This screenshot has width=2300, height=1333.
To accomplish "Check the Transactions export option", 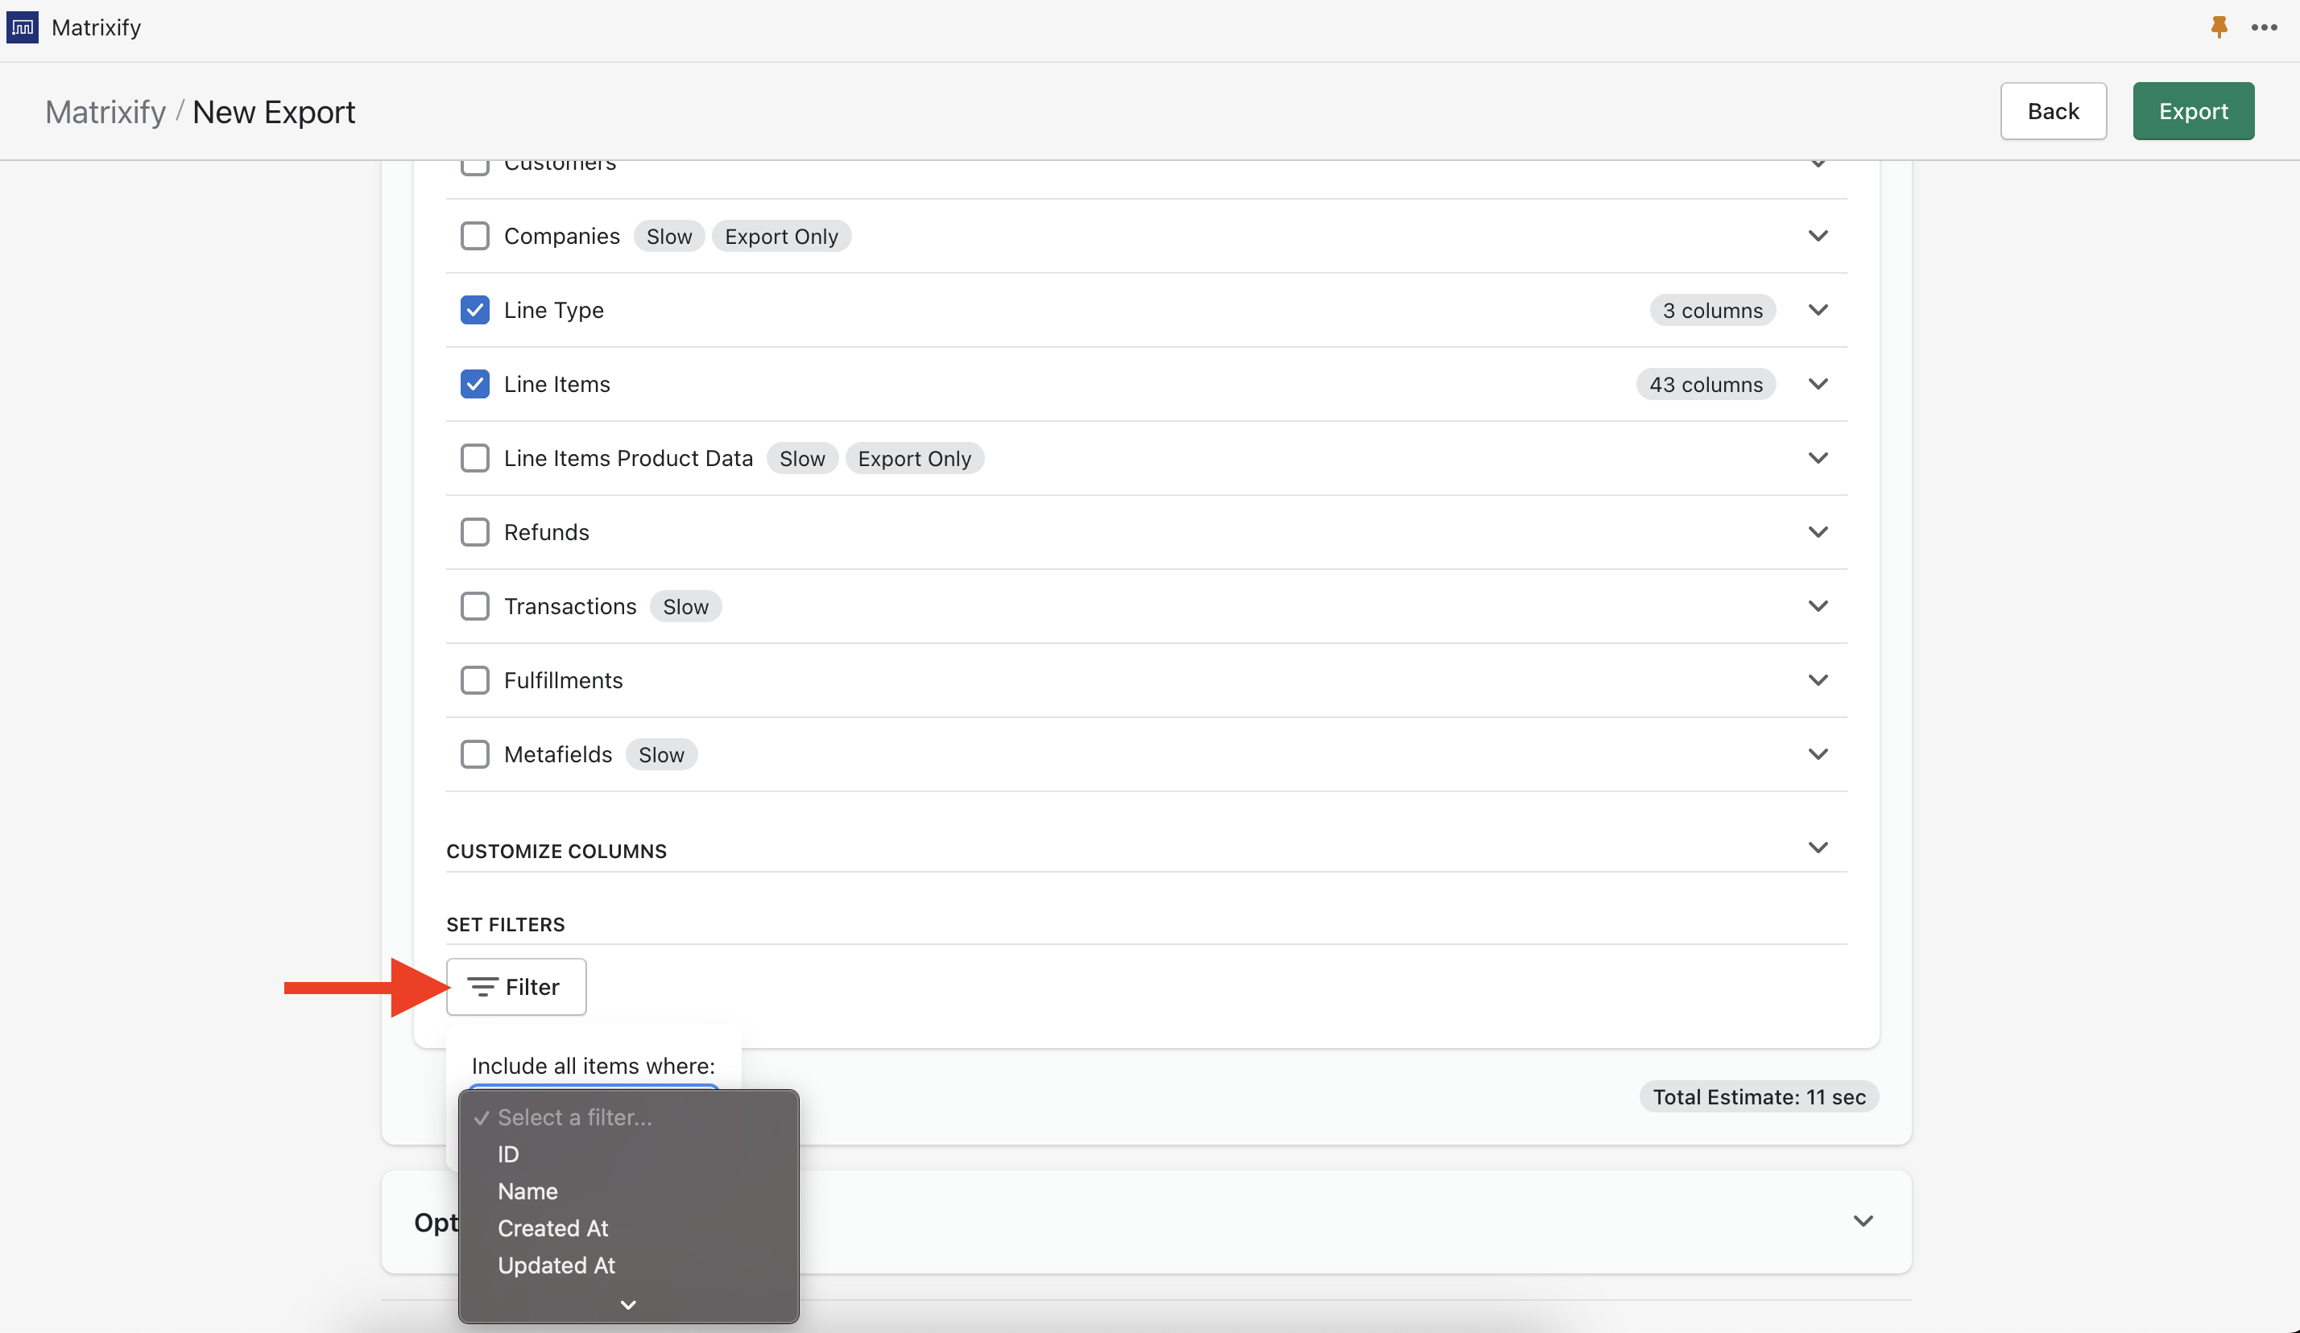I will tap(475, 606).
